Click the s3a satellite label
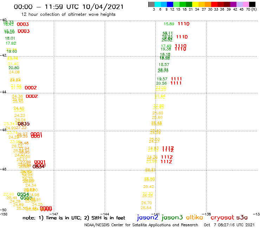This screenshot has height=228, width=260. (x=242, y=217)
